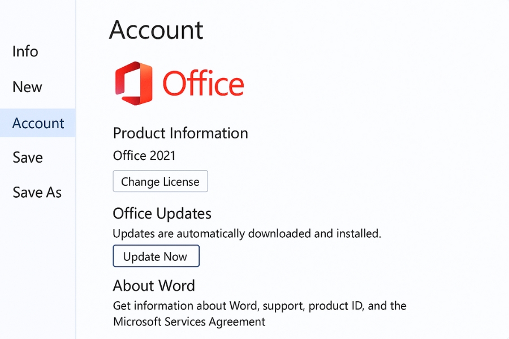Click the Account page title

[156, 29]
